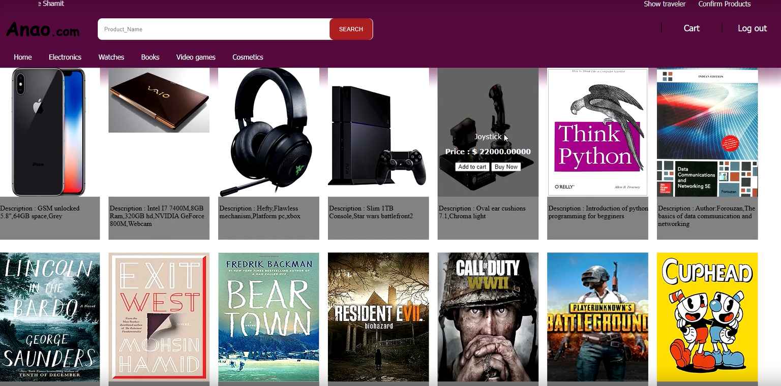The height and width of the screenshot is (386, 781).
Task: Select the VAIO laptop product image
Action: pos(159,100)
